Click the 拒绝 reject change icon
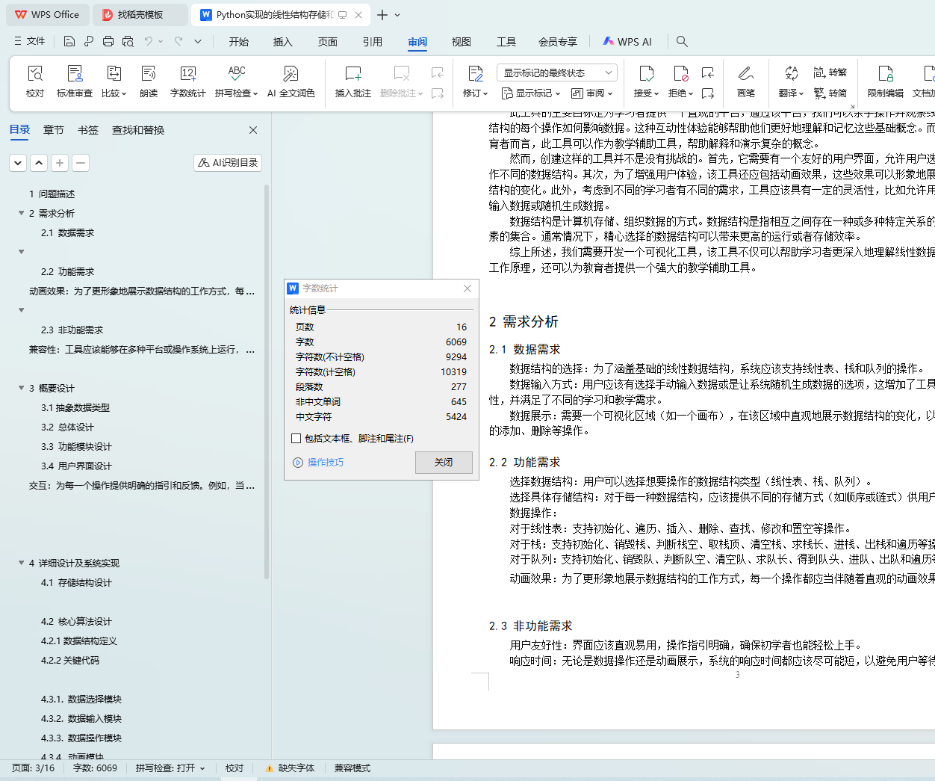This screenshot has height=781, width=935. pyautogui.click(x=681, y=73)
